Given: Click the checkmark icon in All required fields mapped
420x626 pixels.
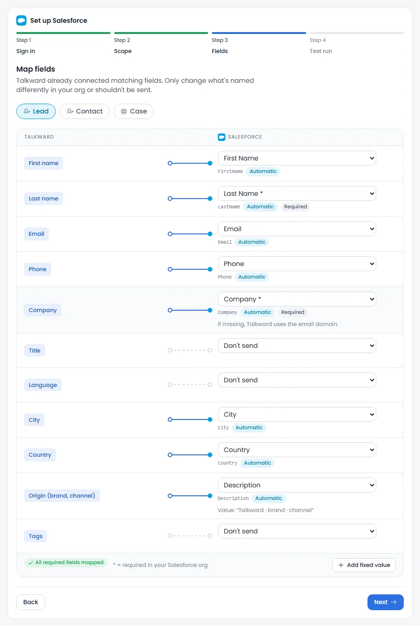Looking at the screenshot, I should tap(31, 563).
